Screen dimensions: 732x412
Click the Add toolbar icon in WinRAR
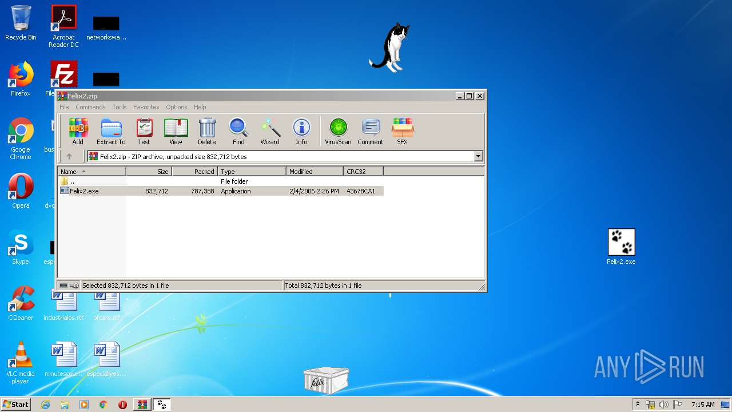78,131
